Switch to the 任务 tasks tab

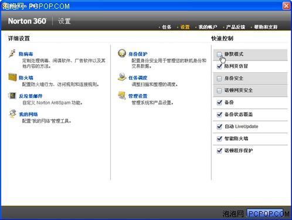tap(167, 27)
